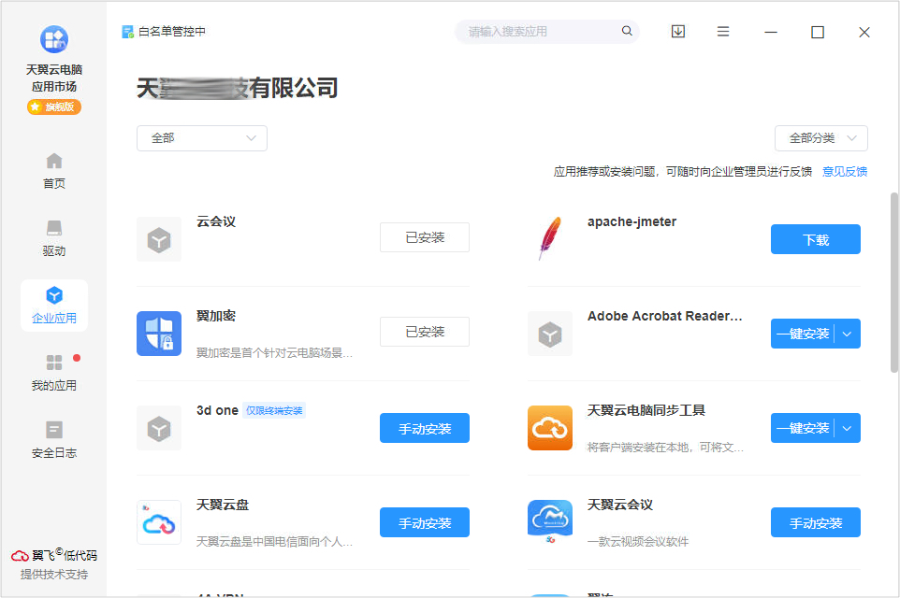Click the 天翼云电脑应用市场 logo icon
This screenshot has height=598, width=900.
[x=54, y=39]
